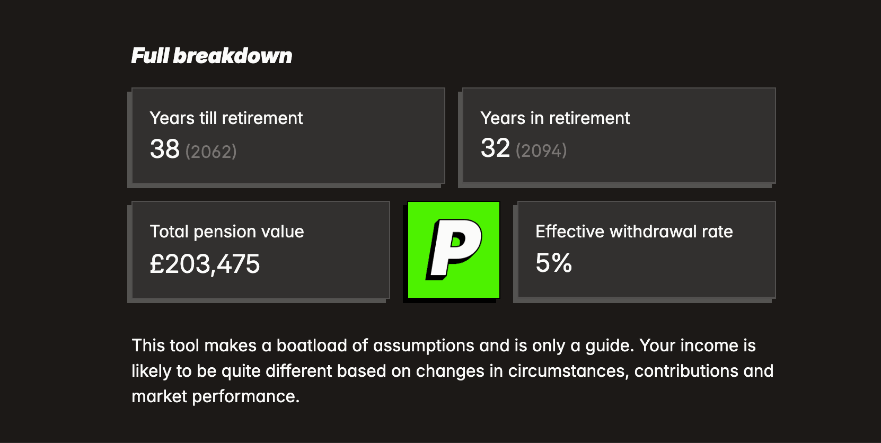Screen dimensions: 881x443
Task: Click the year 2094 link
Action: 541,152
